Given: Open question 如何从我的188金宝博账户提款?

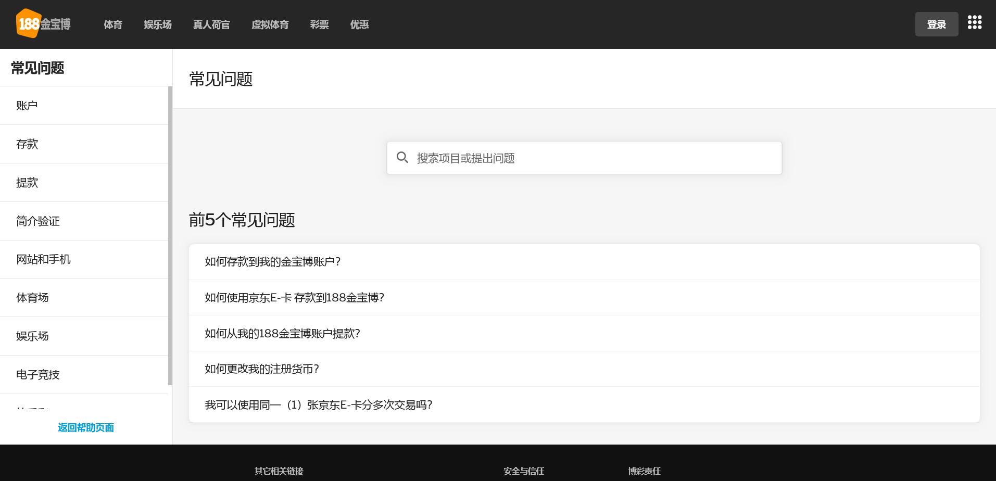Looking at the screenshot, I should point(584,333).
